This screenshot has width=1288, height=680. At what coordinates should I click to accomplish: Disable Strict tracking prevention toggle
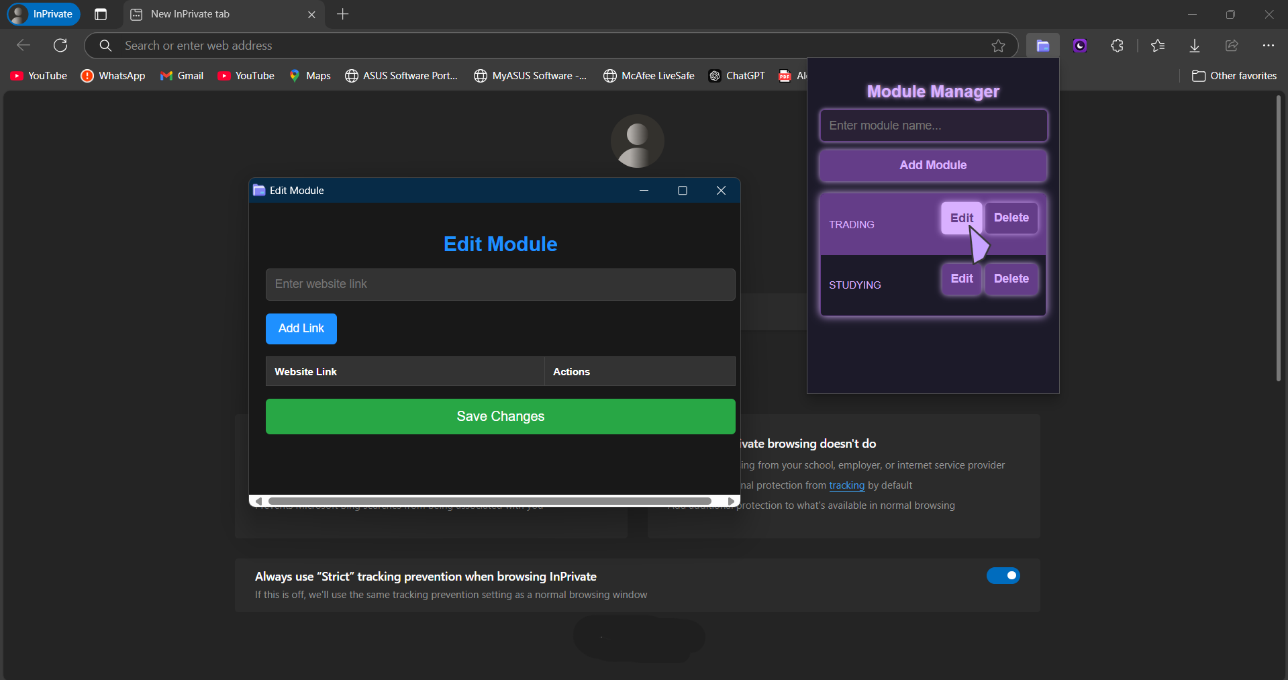(1003, 575)
